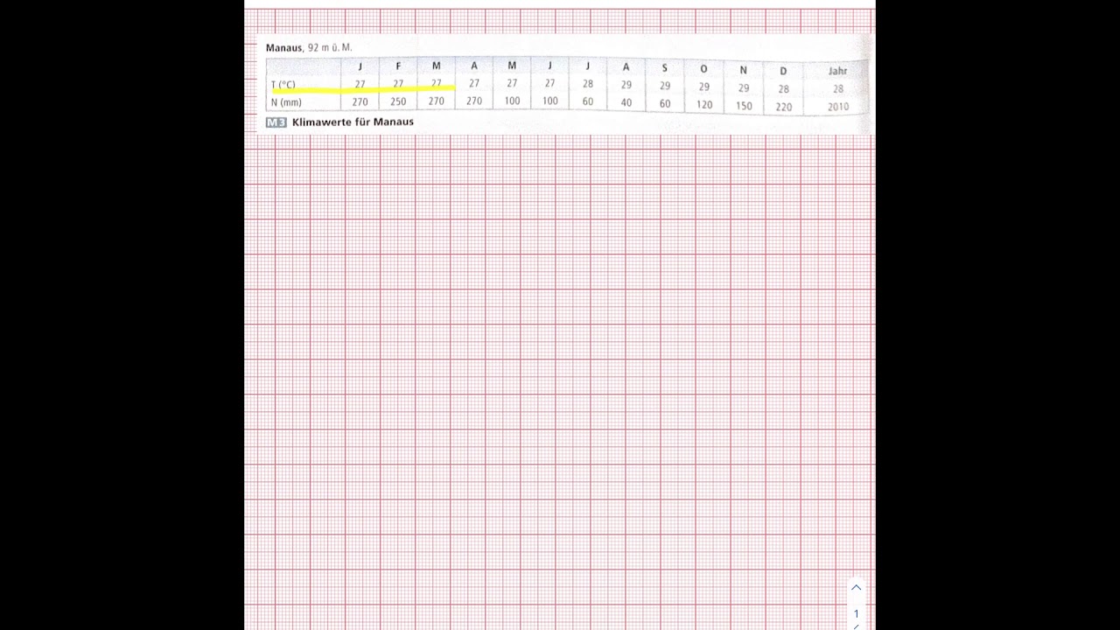Select the 'Jahr' column header
The image size is (1120, 630).
[837, 71]
